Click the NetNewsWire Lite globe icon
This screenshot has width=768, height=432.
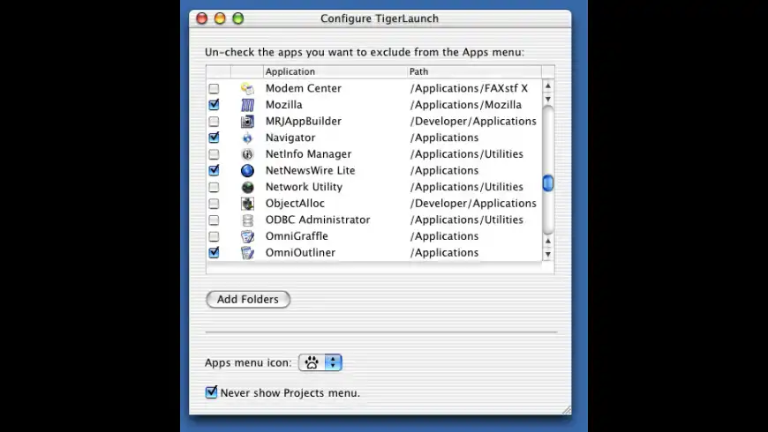pos(247,171)
